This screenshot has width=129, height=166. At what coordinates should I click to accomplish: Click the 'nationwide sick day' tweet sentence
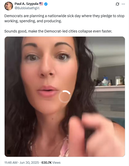click(x=64, y=18)
